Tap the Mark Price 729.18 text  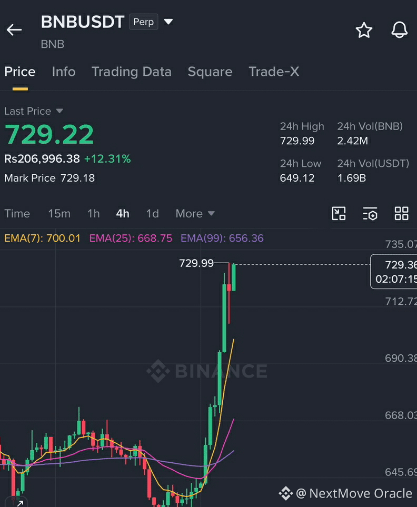coord(49,178)
